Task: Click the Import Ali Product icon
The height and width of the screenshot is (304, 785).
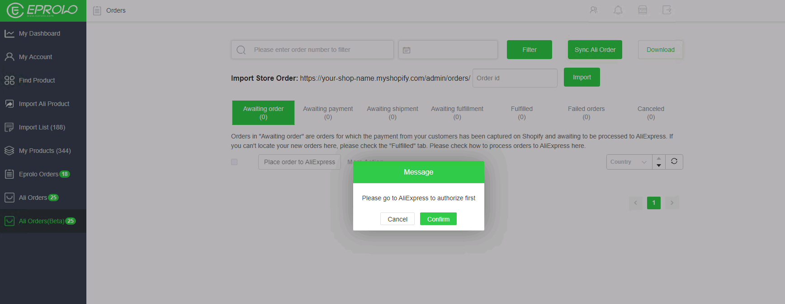Action: [x=9, y=104]
